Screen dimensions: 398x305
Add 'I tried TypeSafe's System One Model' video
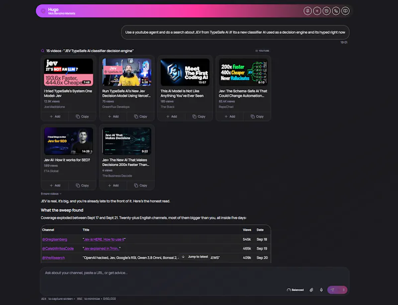click(55, 116)
